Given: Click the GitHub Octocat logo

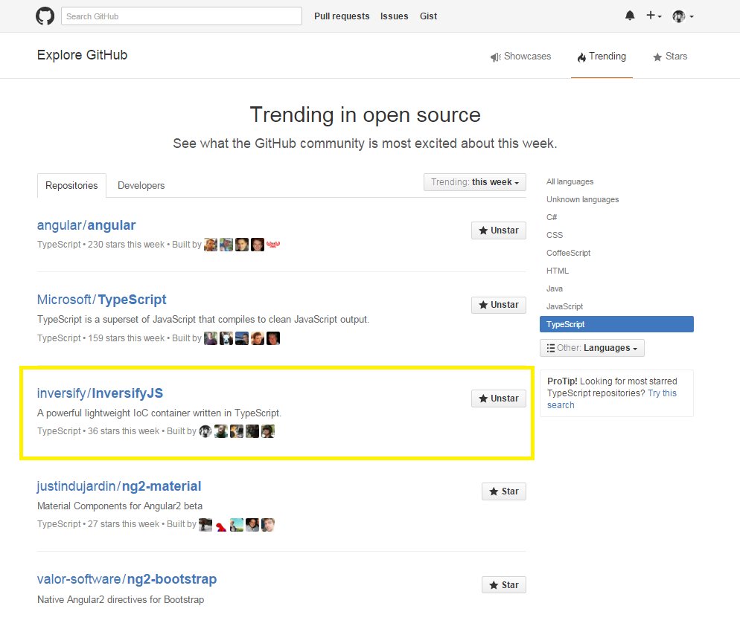Looking at the screenshot, I should (x=45, y=16).
